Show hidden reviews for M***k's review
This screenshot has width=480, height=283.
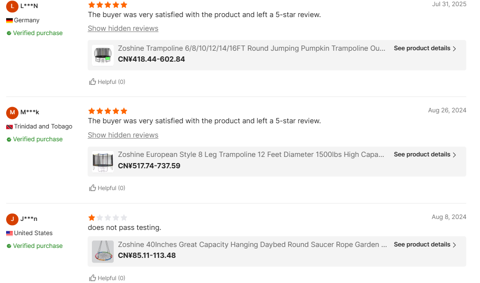tap(123, 135)
